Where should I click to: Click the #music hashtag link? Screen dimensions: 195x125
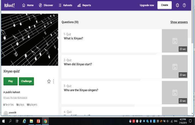[x=7, y=98]
